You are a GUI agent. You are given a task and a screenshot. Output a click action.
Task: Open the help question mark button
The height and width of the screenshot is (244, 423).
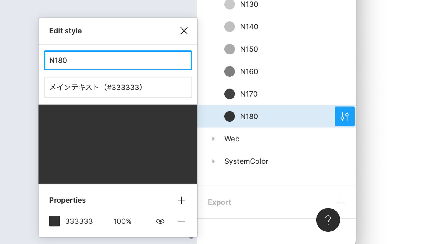(x=328, y=220)
